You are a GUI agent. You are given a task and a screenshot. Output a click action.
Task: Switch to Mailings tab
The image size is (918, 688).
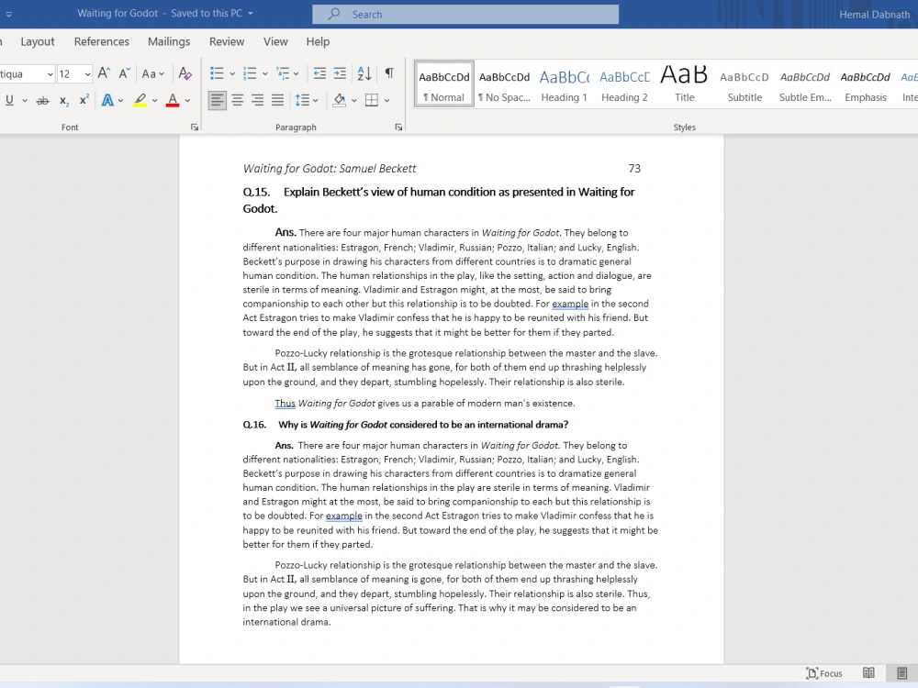pyautogui.click(x=169, y=41)
